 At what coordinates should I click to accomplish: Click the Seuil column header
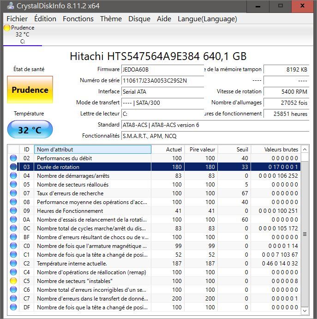235,150
